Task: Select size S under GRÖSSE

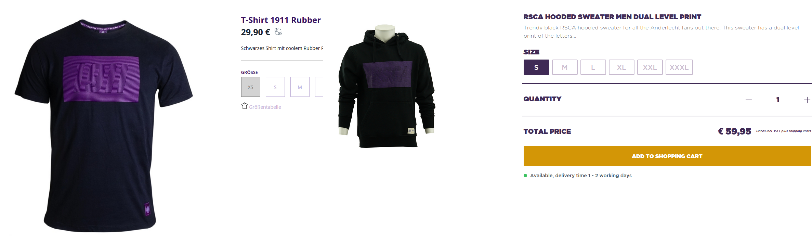Action: click(275, 87)
